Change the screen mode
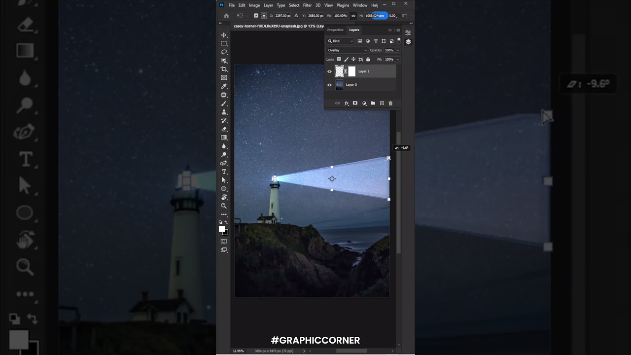 coord(224,250)
